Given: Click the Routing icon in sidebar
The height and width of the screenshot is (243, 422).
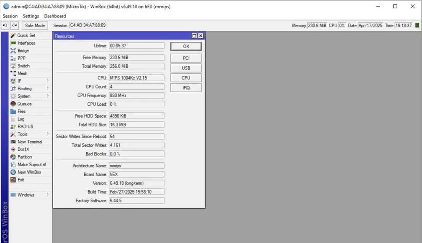Looking at the screenshot, I should click(x=13, y=88).
